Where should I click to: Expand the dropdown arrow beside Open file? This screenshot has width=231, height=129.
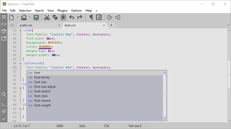click(x=30, y=18)
